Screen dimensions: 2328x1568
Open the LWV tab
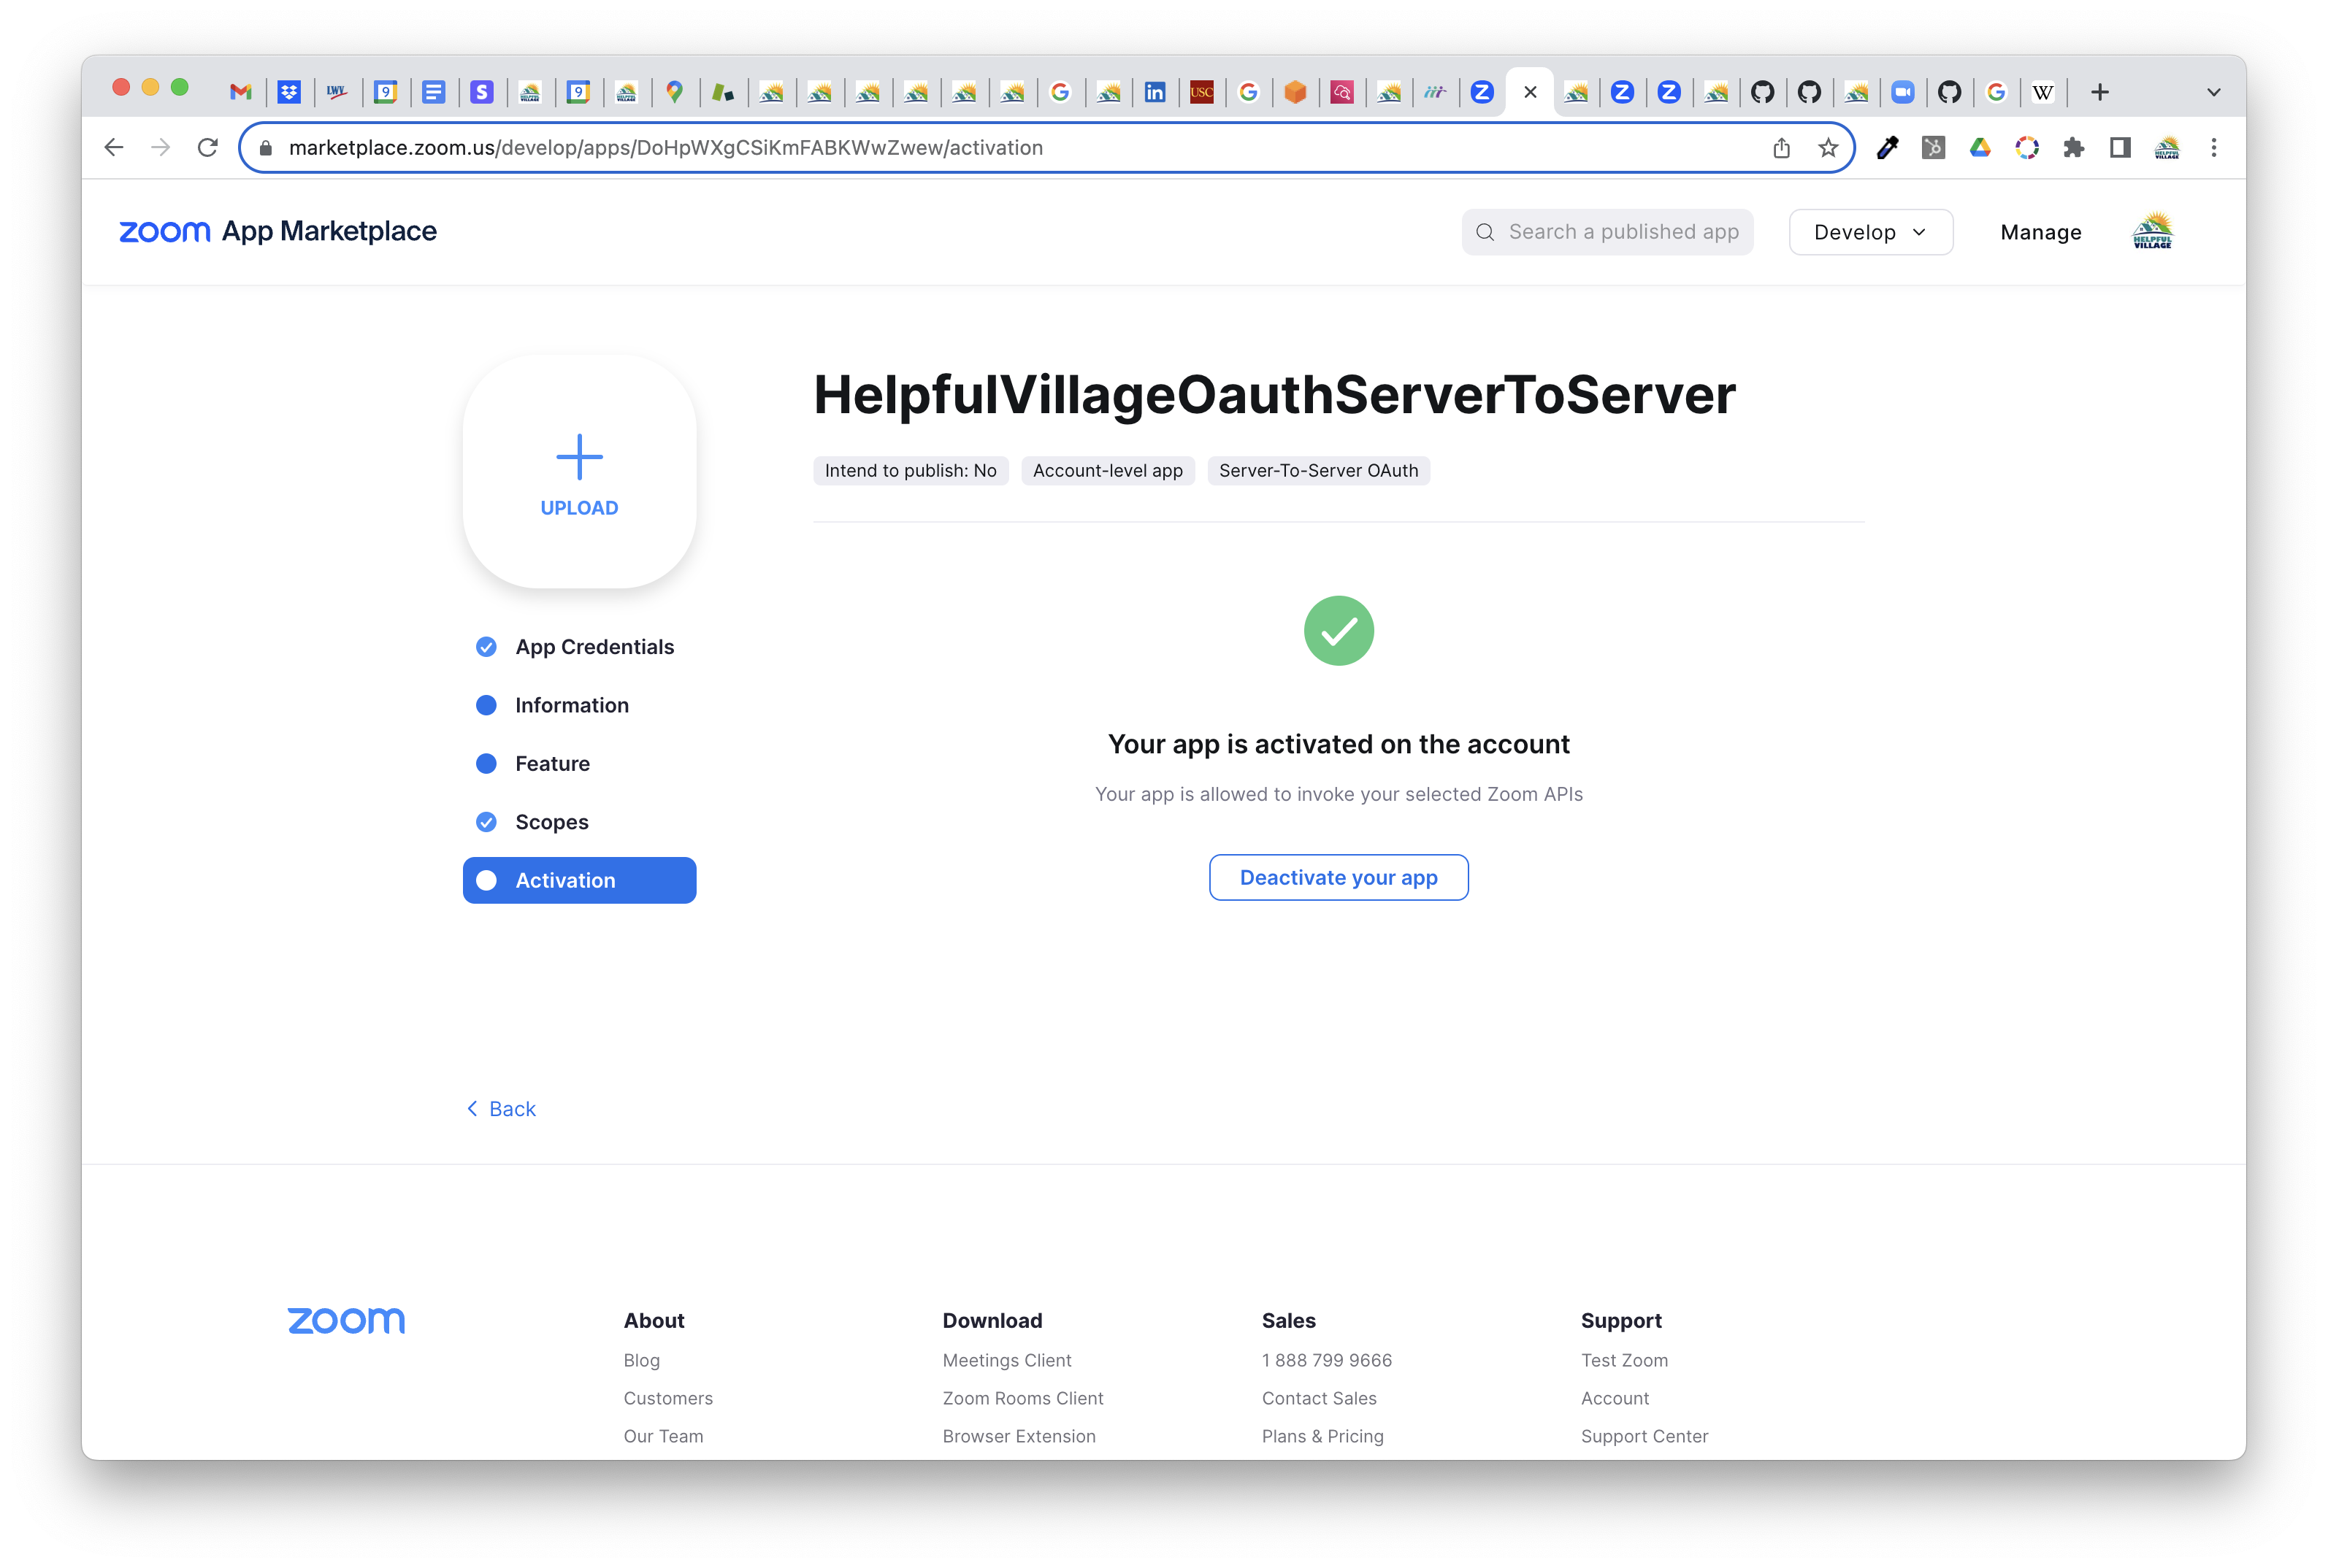(337, 92)
